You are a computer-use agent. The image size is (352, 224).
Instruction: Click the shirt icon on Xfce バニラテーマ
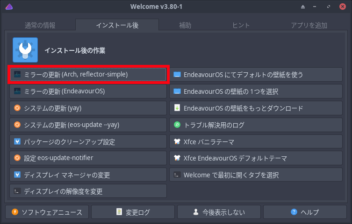(177, 141)
